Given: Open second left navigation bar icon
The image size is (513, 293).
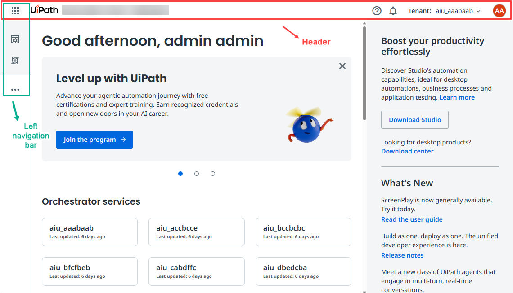Looking at the screenshot, I should click(x=15, y=61).
